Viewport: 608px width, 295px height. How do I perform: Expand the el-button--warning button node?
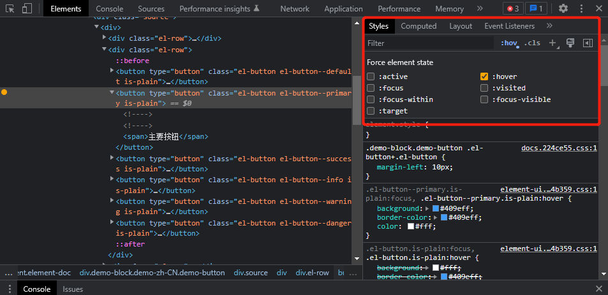coord(112,200)
